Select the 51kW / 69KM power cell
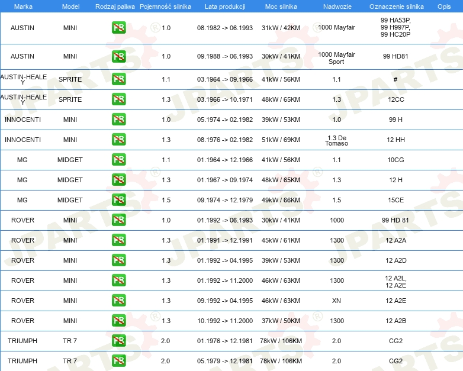The image size is (463, 371). pos(281,140)
